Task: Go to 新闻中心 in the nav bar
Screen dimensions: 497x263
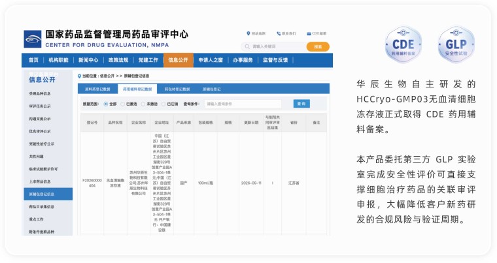Action: [x=88, y=60]
